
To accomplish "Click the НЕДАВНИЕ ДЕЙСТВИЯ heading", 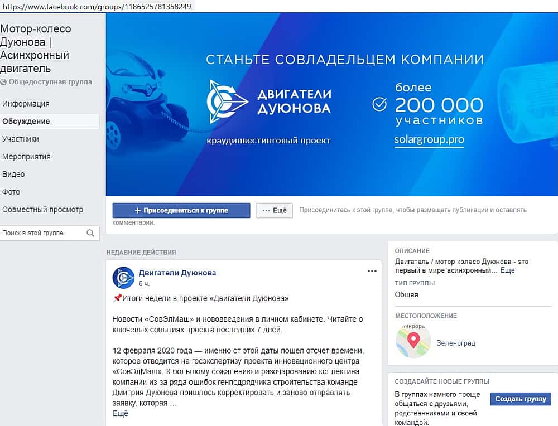I will pos(141,253).
